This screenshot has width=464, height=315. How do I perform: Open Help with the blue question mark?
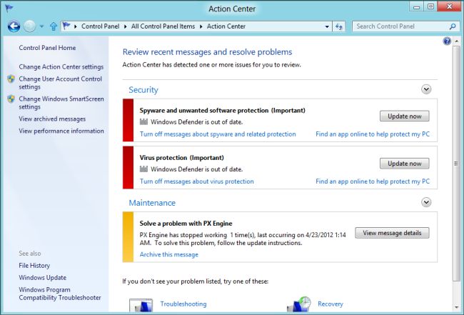coord(447,41)
